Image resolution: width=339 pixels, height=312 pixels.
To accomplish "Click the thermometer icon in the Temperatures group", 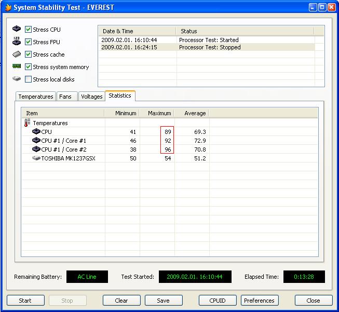I will [27, 123].
